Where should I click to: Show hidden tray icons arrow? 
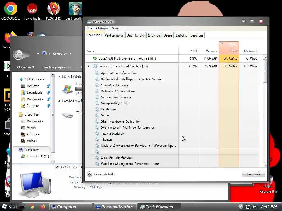pos(241,207)
